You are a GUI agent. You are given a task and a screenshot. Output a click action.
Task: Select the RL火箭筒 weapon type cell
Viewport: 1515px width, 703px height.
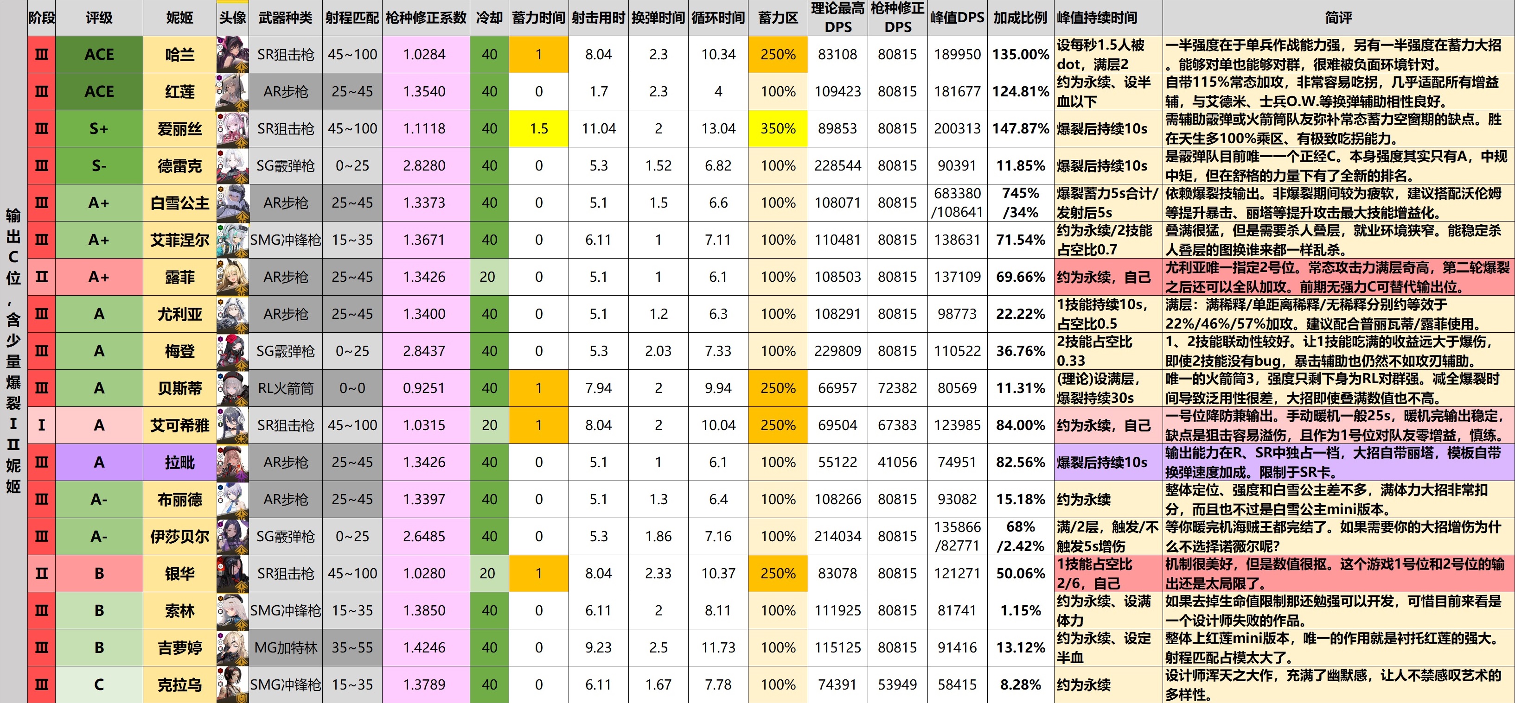click(x=285, y=388)
